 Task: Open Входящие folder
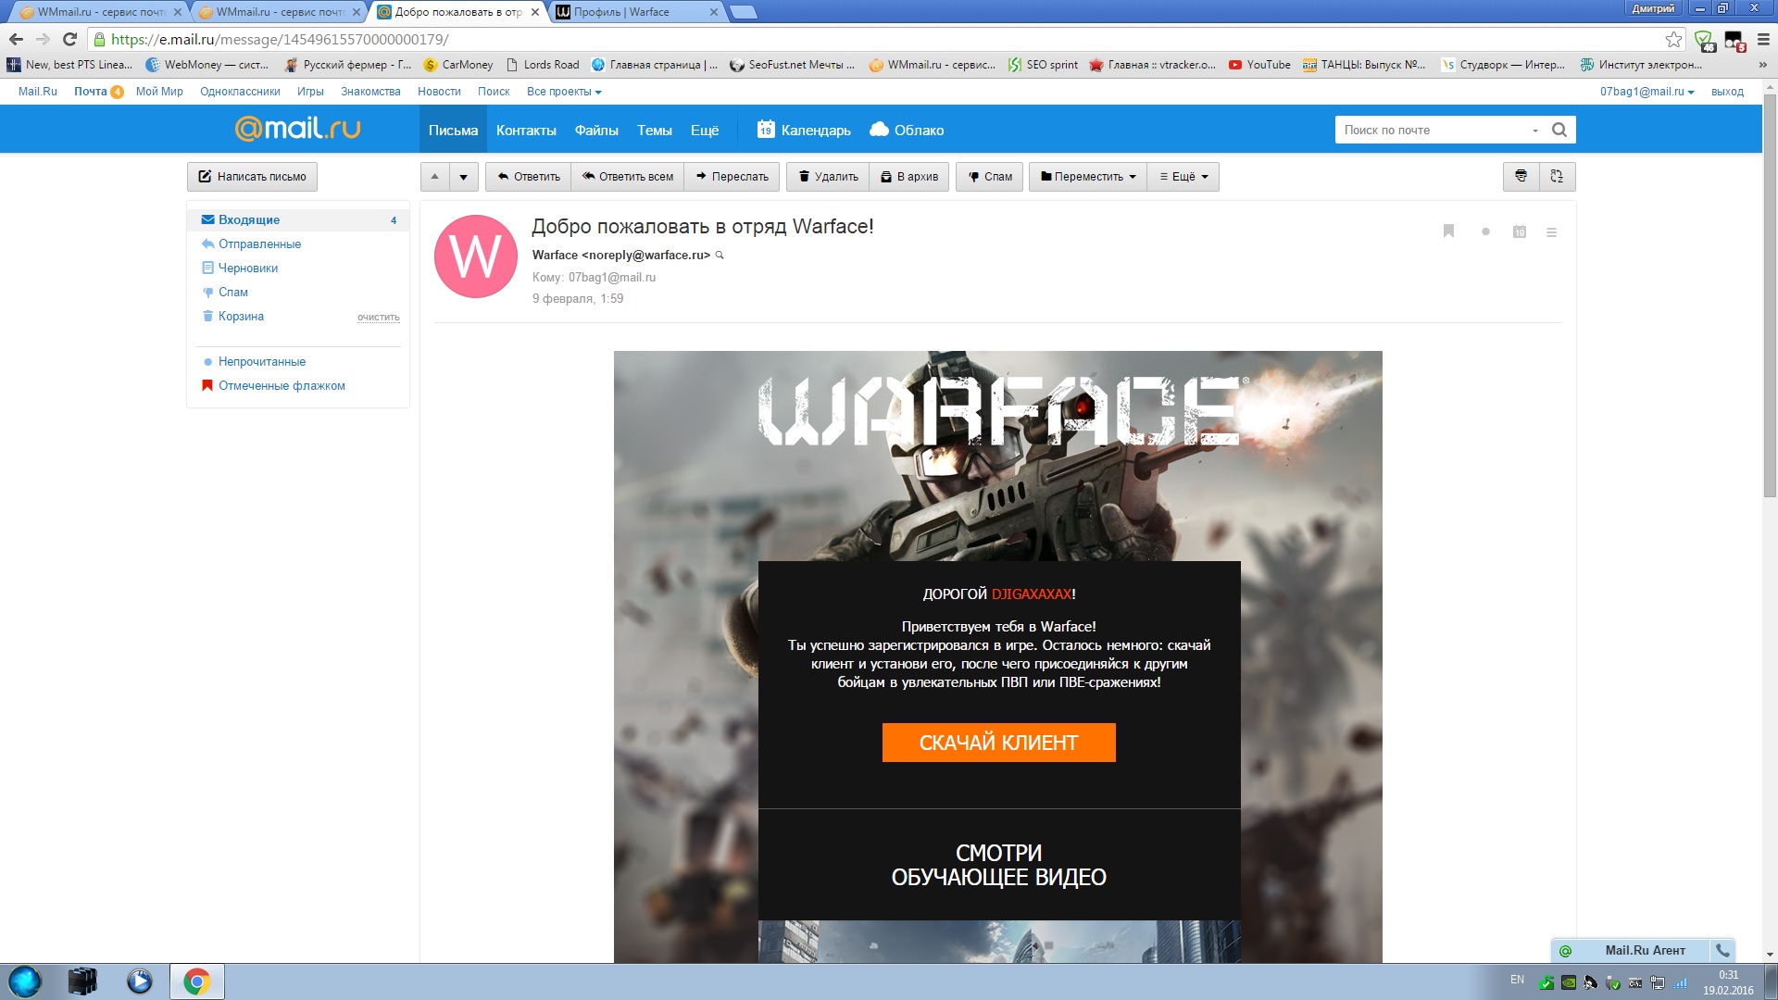coord(299,219)
